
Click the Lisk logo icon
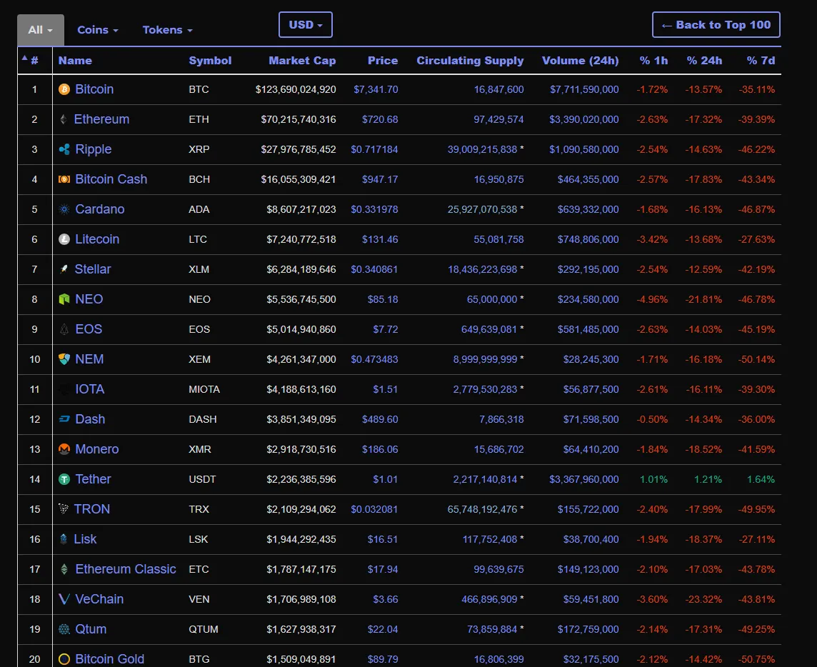pyautogui.click(x=64, y=539)
